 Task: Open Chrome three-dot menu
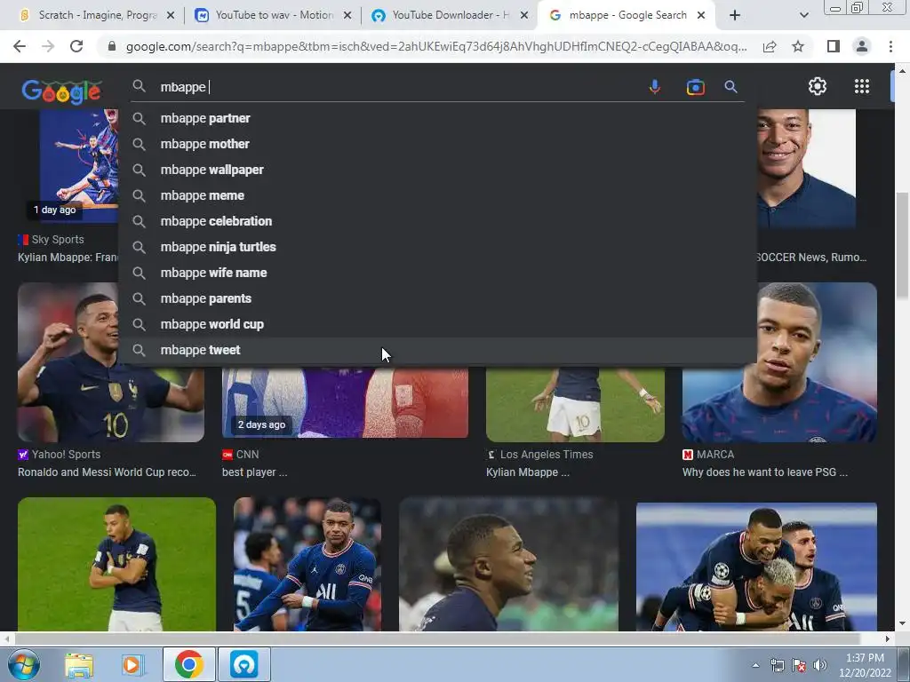coord(890,46)
